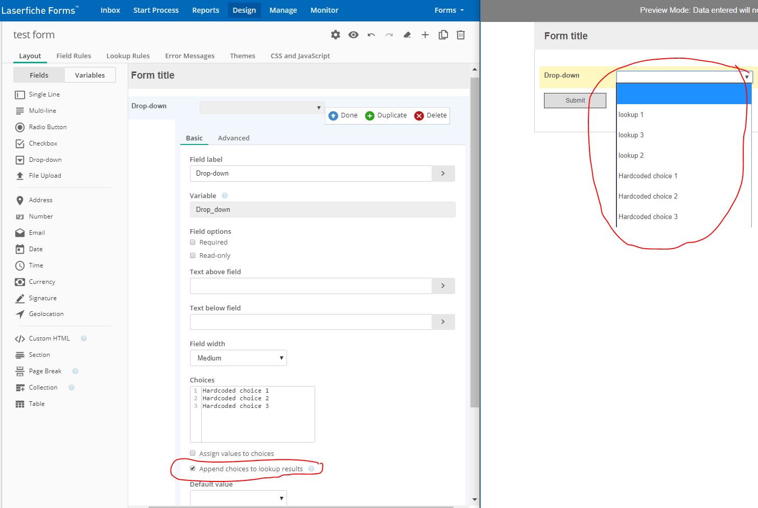Click the plus add icon in toolbar

pyautogui.click(x=425, y=35)
